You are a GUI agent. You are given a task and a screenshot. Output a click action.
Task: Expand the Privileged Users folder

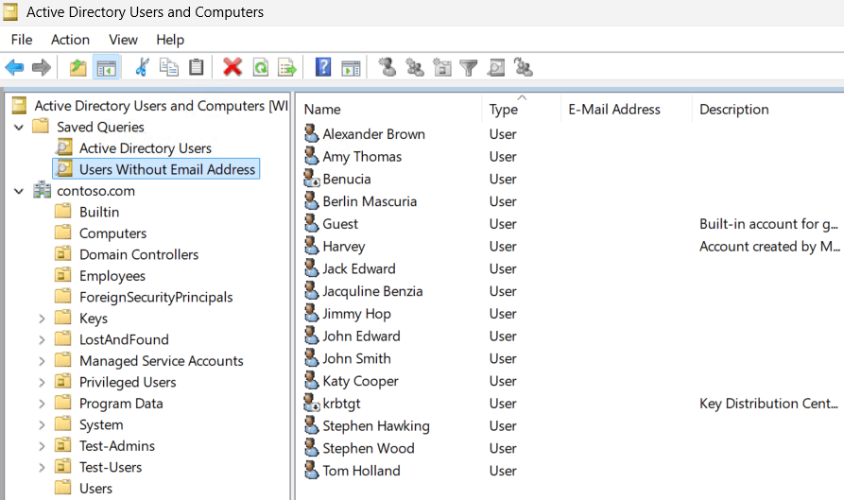click(42, 382)
